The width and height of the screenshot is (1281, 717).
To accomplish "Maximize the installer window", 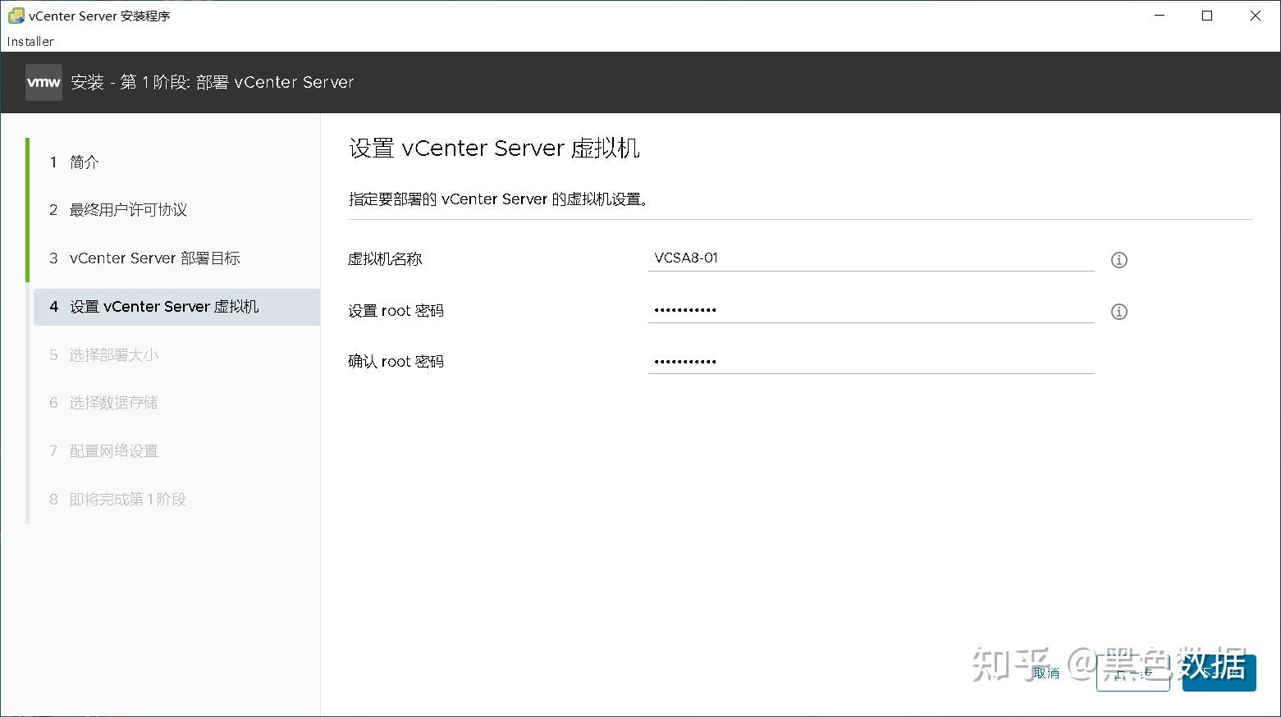I will click(x=1207, y=16).
